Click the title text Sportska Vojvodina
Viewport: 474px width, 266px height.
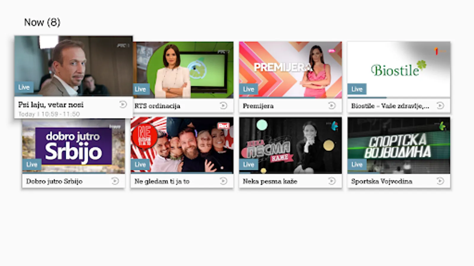point(382,181)
